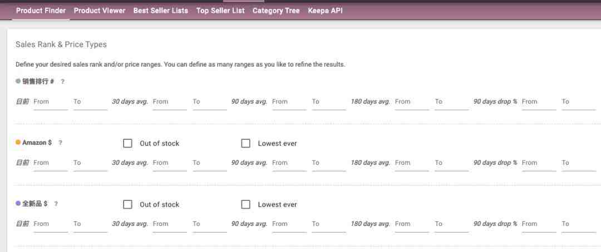
Task: Click 90 days avg. From field in 全新品 $ row
Action: pyautogui.click(x=289, y=224)
